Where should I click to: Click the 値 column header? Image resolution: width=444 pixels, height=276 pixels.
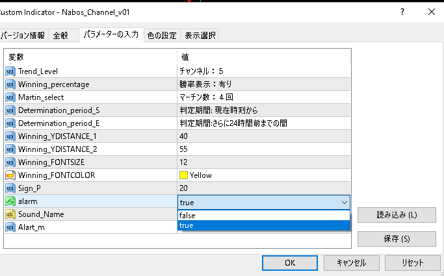point(185,57)
